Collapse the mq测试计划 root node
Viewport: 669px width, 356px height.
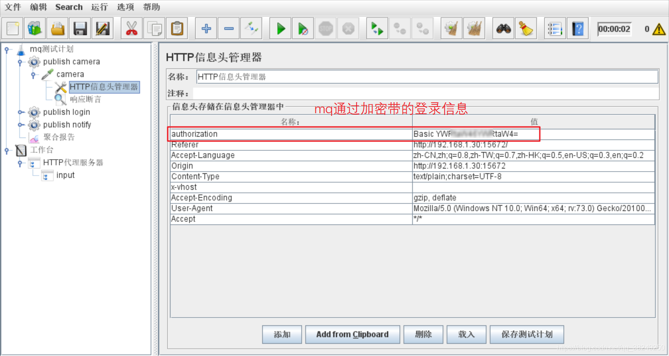(6, 50)
